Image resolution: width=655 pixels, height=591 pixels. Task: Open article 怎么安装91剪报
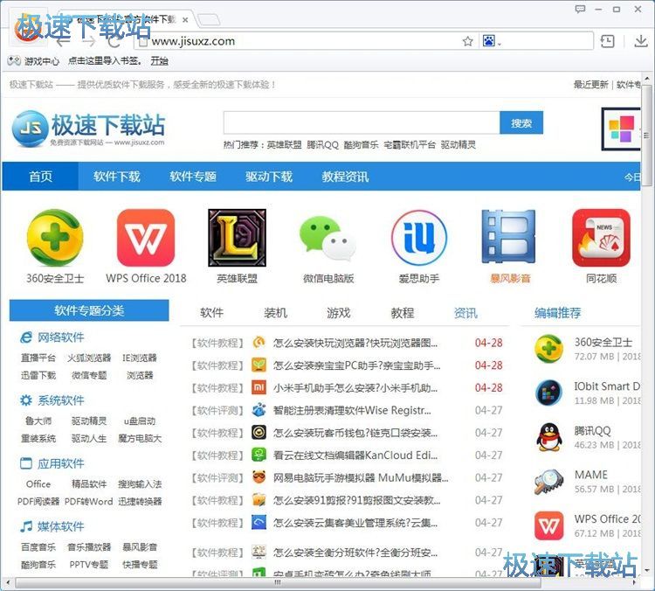[x=356, y=500]
